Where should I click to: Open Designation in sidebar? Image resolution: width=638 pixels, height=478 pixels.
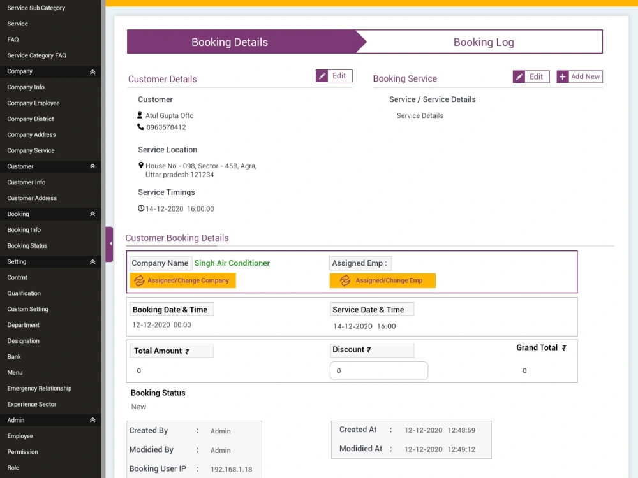click(23, 340)
